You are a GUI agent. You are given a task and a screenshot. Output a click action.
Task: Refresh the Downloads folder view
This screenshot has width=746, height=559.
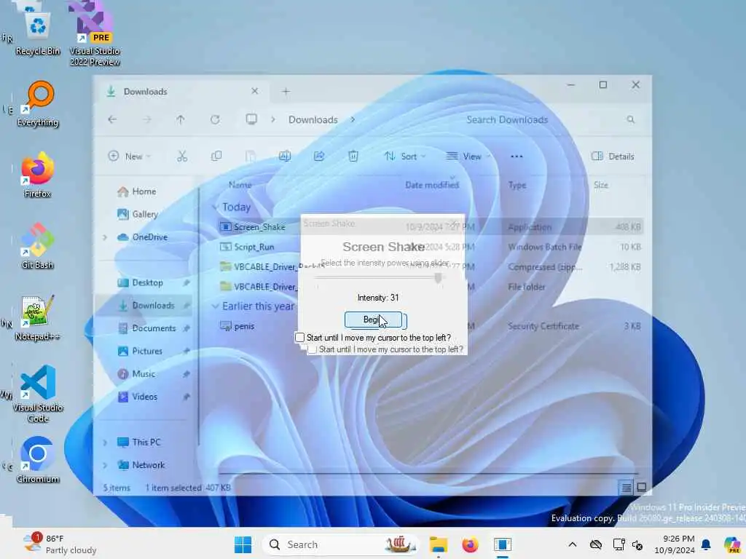pos(215,119)
